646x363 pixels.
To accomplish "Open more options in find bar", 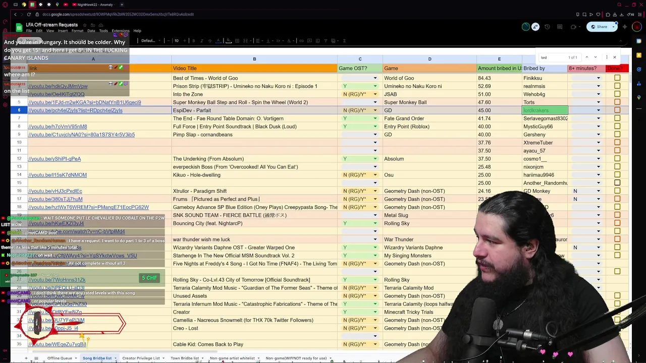I will (607, 57).
